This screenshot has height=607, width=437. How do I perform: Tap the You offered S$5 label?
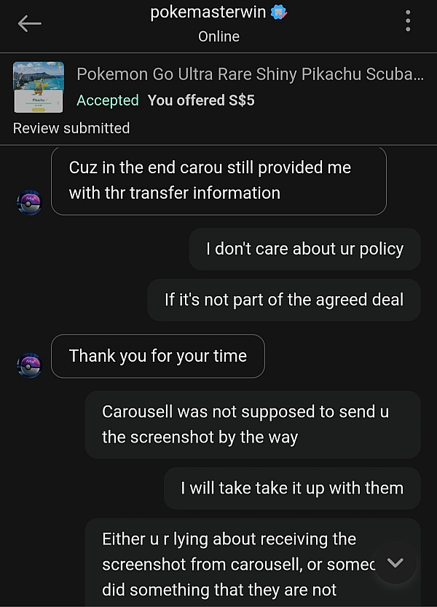(x=201, y=100)
